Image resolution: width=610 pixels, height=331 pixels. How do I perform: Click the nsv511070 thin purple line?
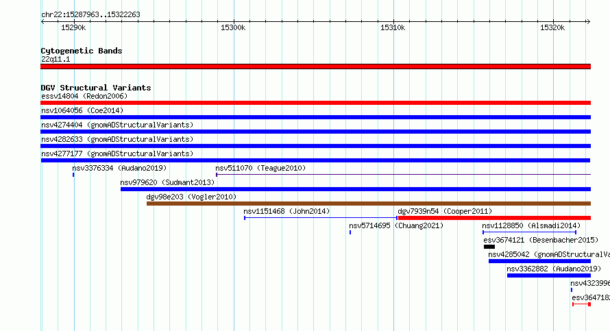(404, 175)
